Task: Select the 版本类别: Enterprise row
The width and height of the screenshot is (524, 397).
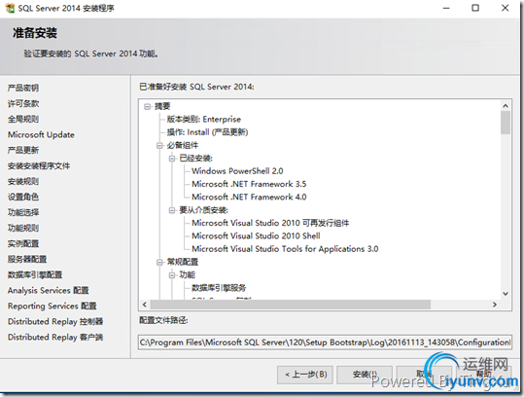Action: pyautogui.click(x=204, y=119)
